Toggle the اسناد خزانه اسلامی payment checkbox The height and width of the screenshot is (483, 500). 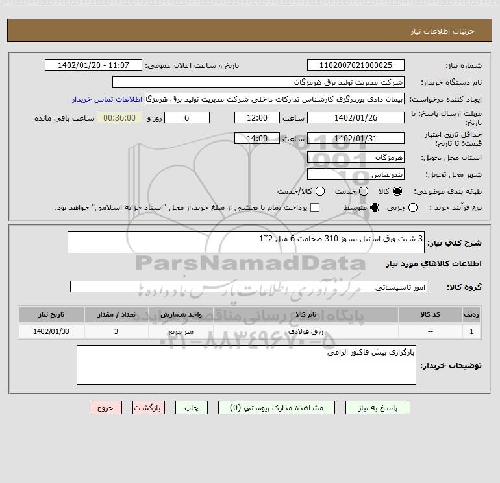coord(315,208)
